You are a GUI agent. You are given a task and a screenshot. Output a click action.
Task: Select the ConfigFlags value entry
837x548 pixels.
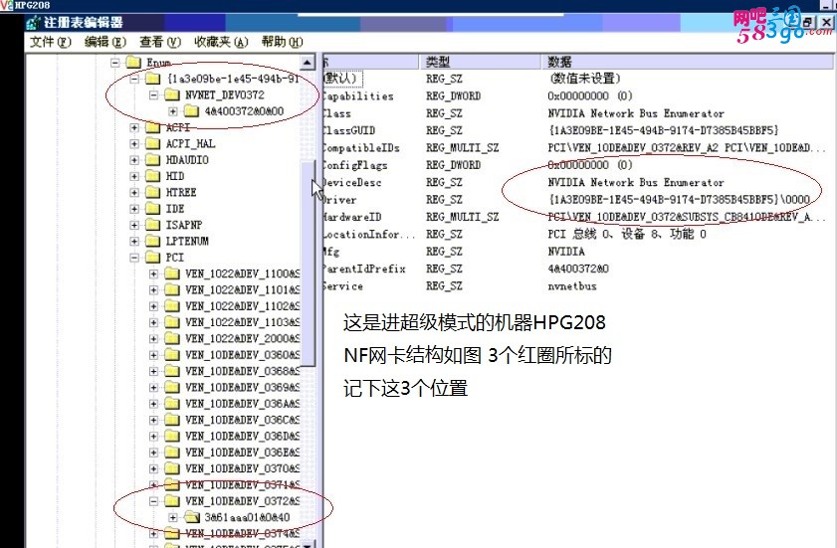click(x=355, y=165)
